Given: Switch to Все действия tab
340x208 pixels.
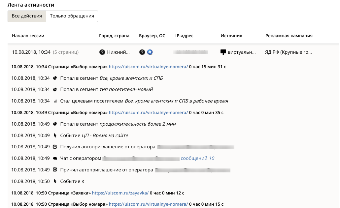Looking at the screenshot, I should pos(27,16).
